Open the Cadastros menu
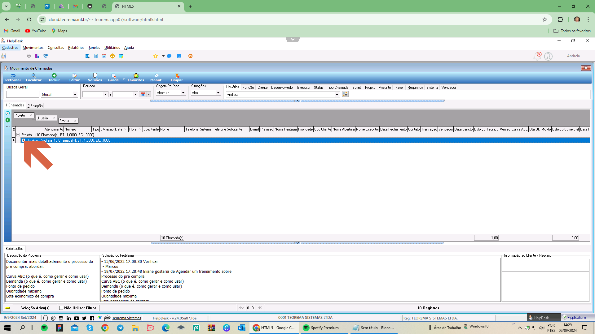This screenshot has height=334, width=595. tap(10, 48)
